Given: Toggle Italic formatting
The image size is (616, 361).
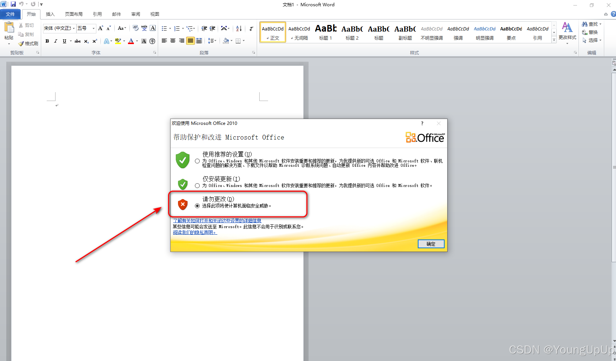Looking at the screenshot, I should pos(56,41).
